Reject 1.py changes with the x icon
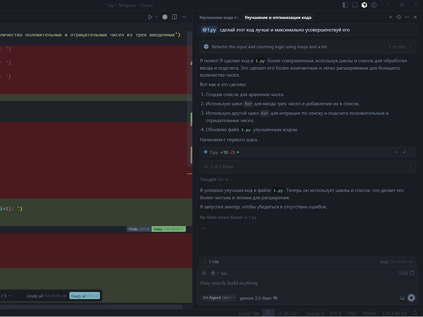This screenshot has width=423, height=317. pos(396,152)
